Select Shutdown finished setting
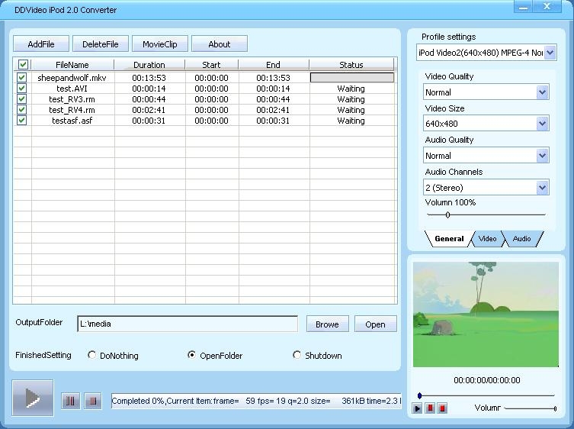This screenshot has width=574, height=429. click(297, 355)
